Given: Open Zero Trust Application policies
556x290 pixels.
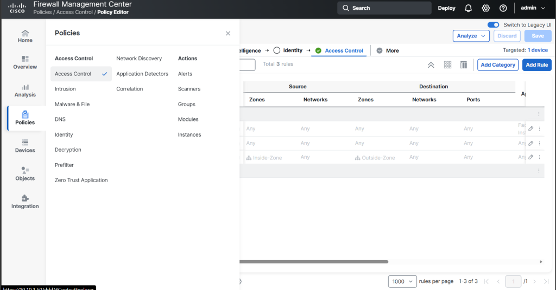Looking at the screenshot, I should pyautogui.click(x=81, y=180).
